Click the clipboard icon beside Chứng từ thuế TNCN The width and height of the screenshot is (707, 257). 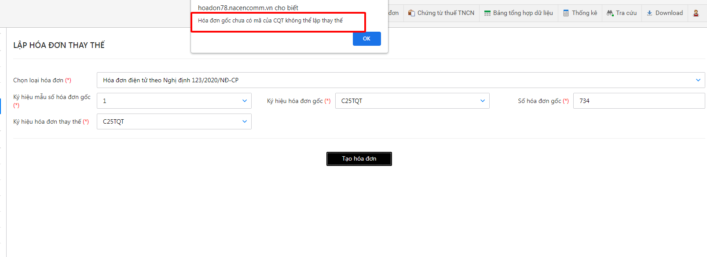point(411,13)
